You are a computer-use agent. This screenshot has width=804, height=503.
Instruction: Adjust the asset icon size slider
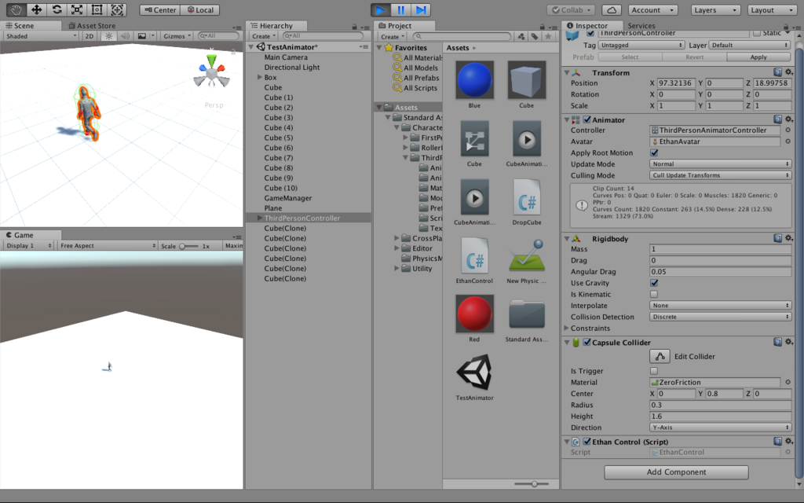[532, 484]
